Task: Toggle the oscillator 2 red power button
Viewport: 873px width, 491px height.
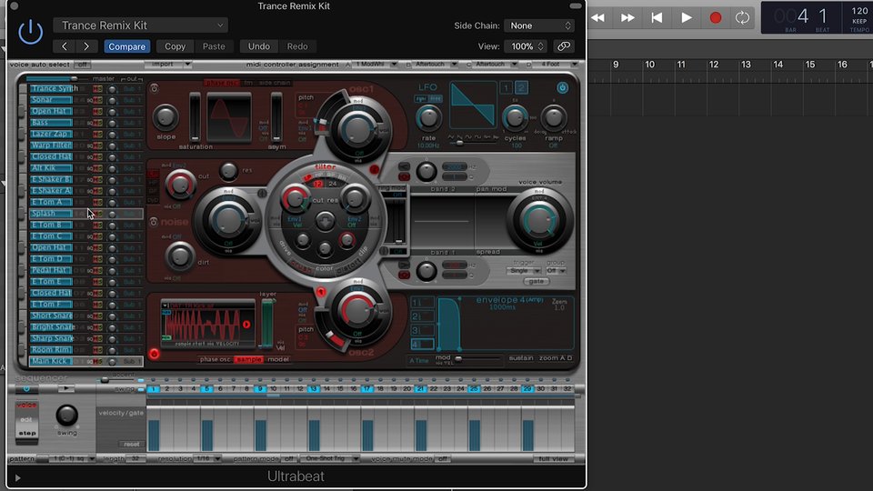Action: point(155,354)
